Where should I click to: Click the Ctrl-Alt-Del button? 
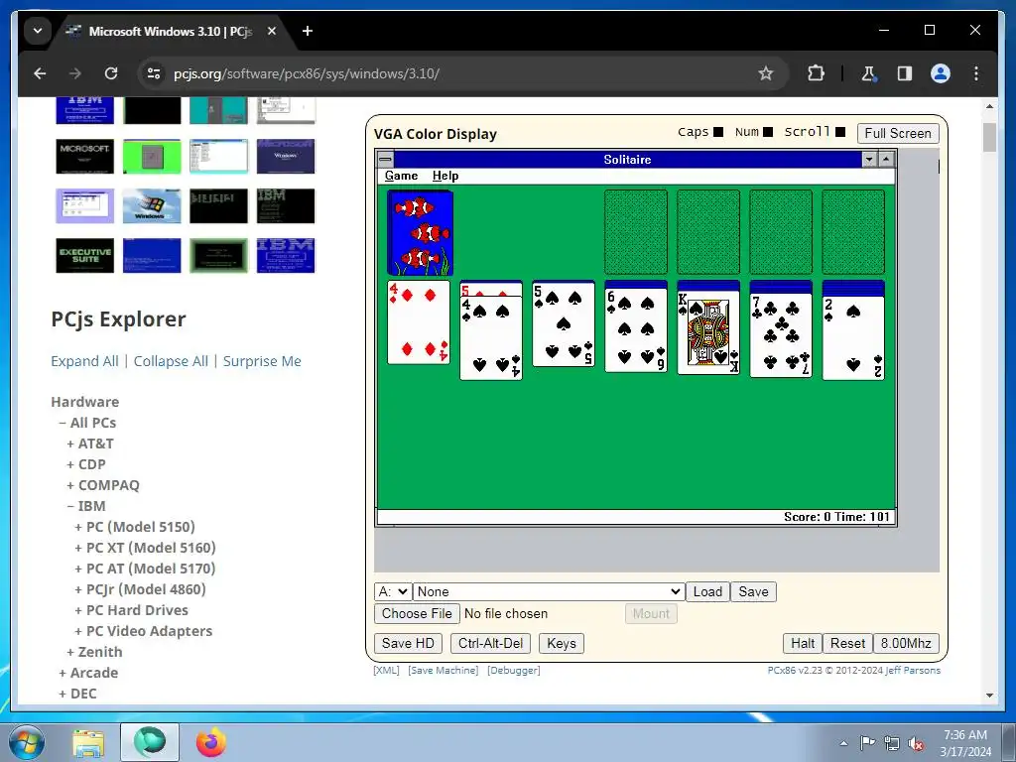click(490, 643)
